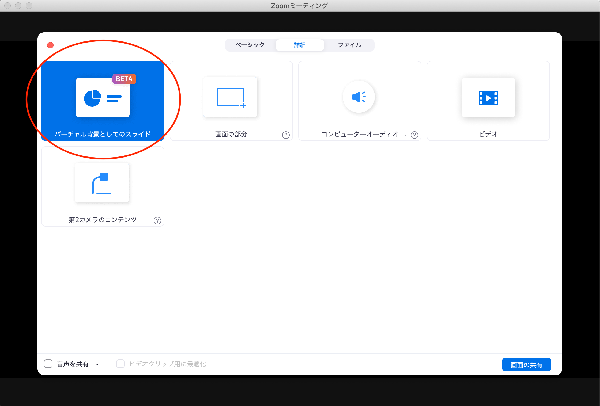Viewport: 600px width, 406px height.
Task: Close the share dialog with red dot
Action: click(x=50, y=45)
